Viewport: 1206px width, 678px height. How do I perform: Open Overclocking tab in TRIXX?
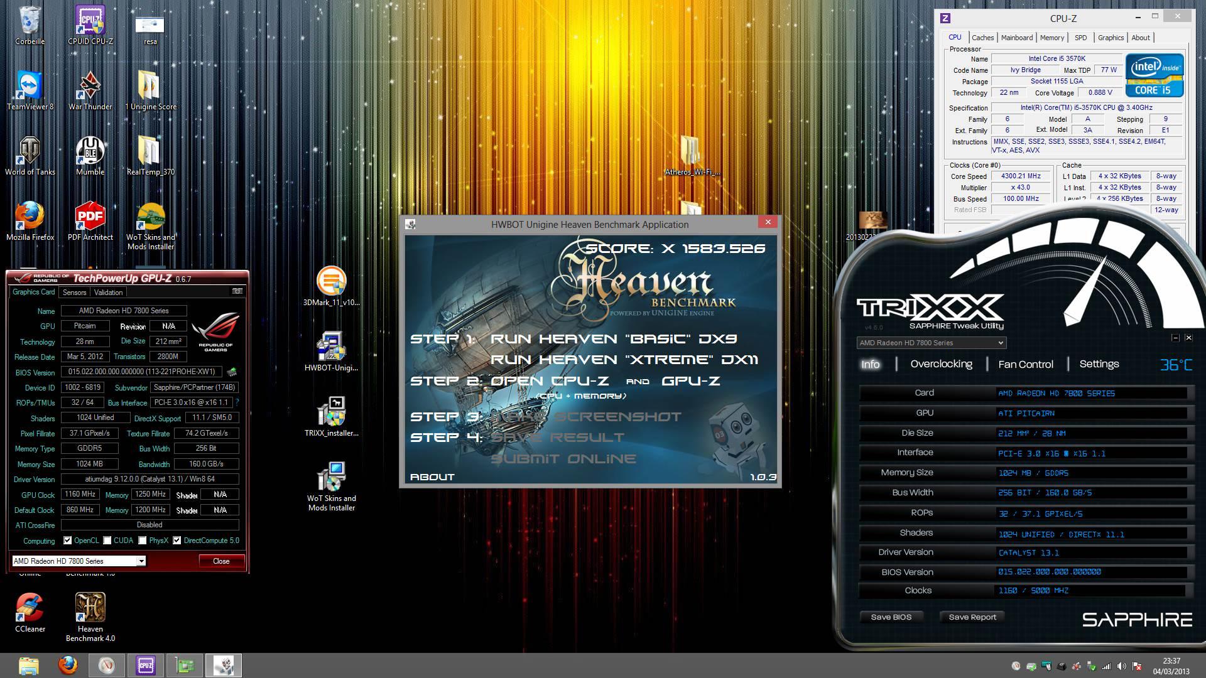pyautogui.click(x=941, y=364)
